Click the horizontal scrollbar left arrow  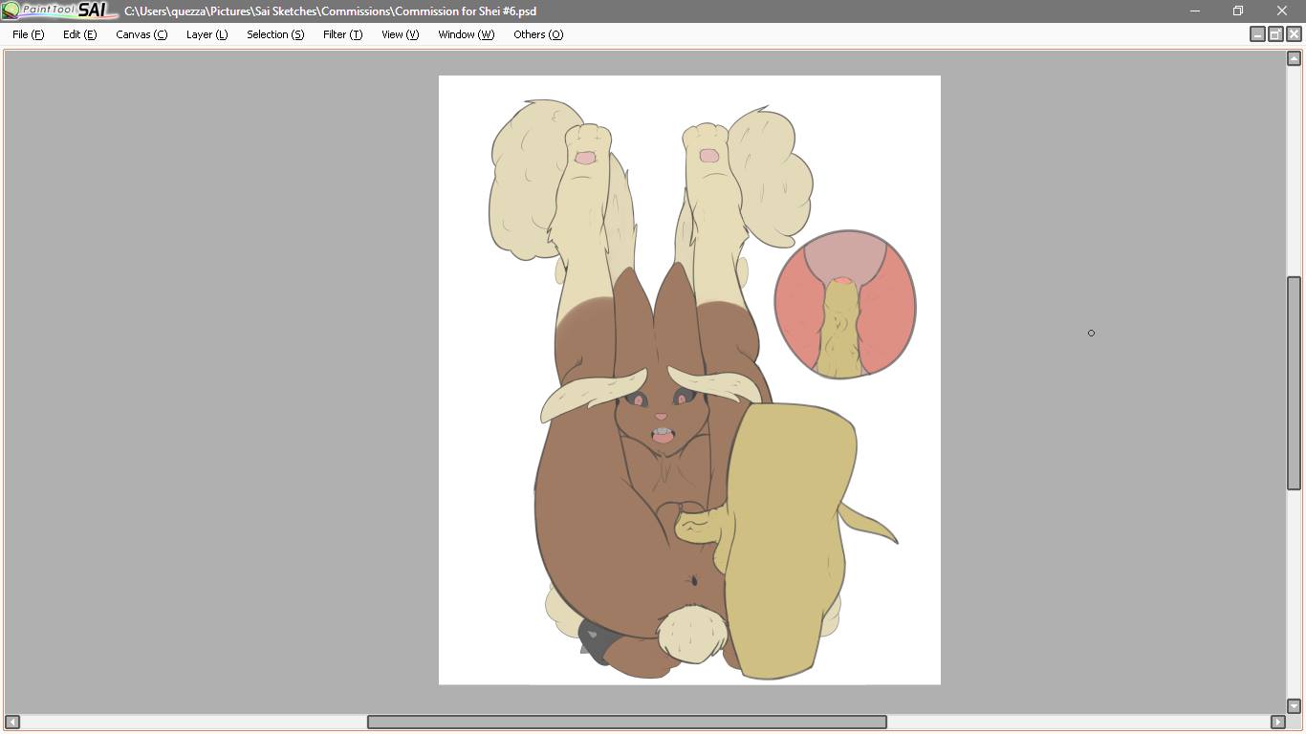coord(12,722)
